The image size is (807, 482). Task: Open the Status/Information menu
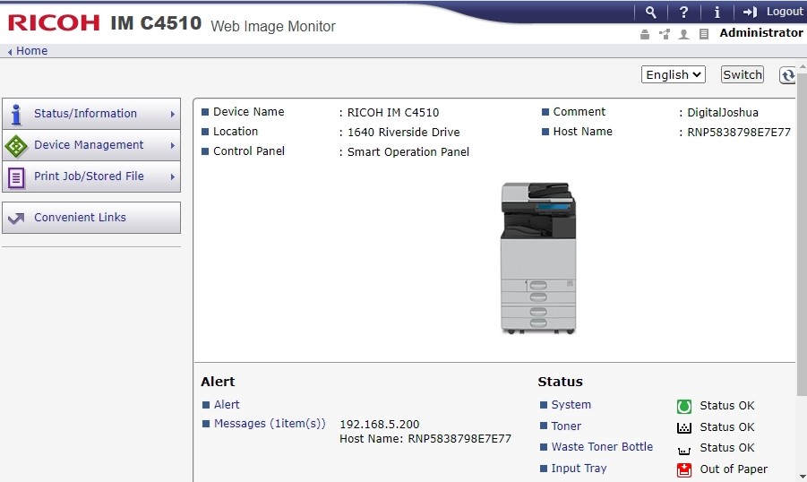pos(91,114)
